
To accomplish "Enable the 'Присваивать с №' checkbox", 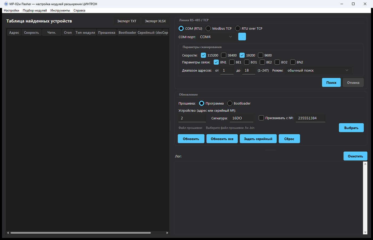I will point(261,118).
